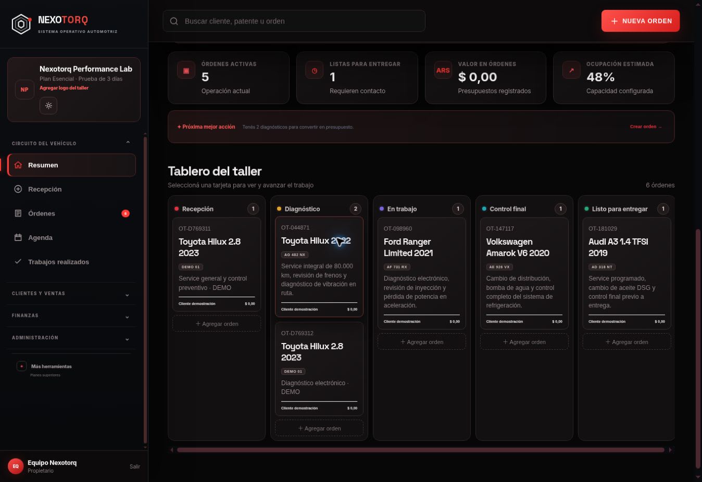Click the board horizontal scrollbar
Image resolution: width=702 pixels, height=482 pixels.
[x=421, y=450]
